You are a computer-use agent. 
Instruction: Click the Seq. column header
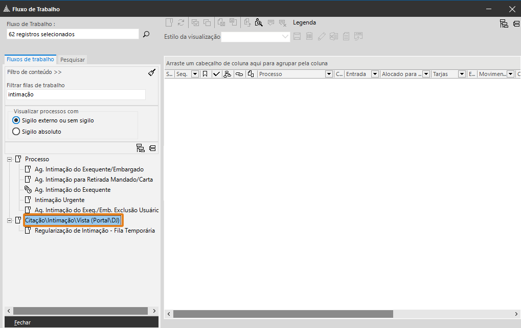point(182,74)
